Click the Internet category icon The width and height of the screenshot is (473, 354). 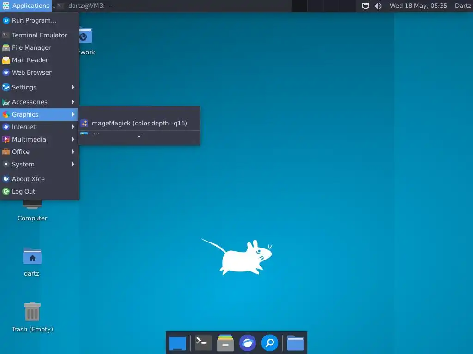coord(6,127)
